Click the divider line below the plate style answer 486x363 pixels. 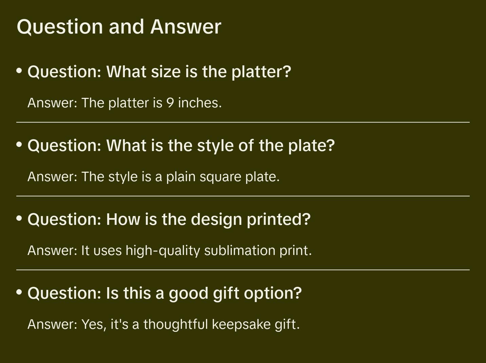click(243, 196)
